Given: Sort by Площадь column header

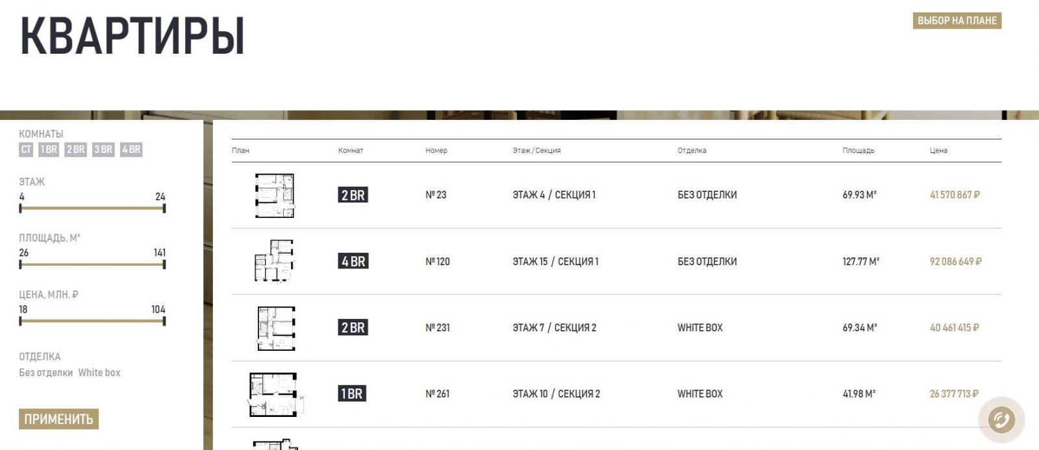Looking at the screenshot, I should pyautogui.click(x=858, y=150).
